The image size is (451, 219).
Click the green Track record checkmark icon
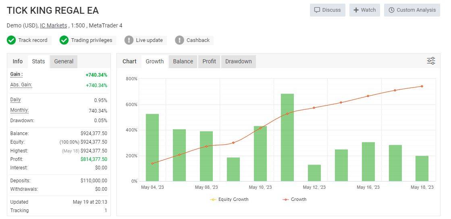pyautogui.click(x=11, y=40)
